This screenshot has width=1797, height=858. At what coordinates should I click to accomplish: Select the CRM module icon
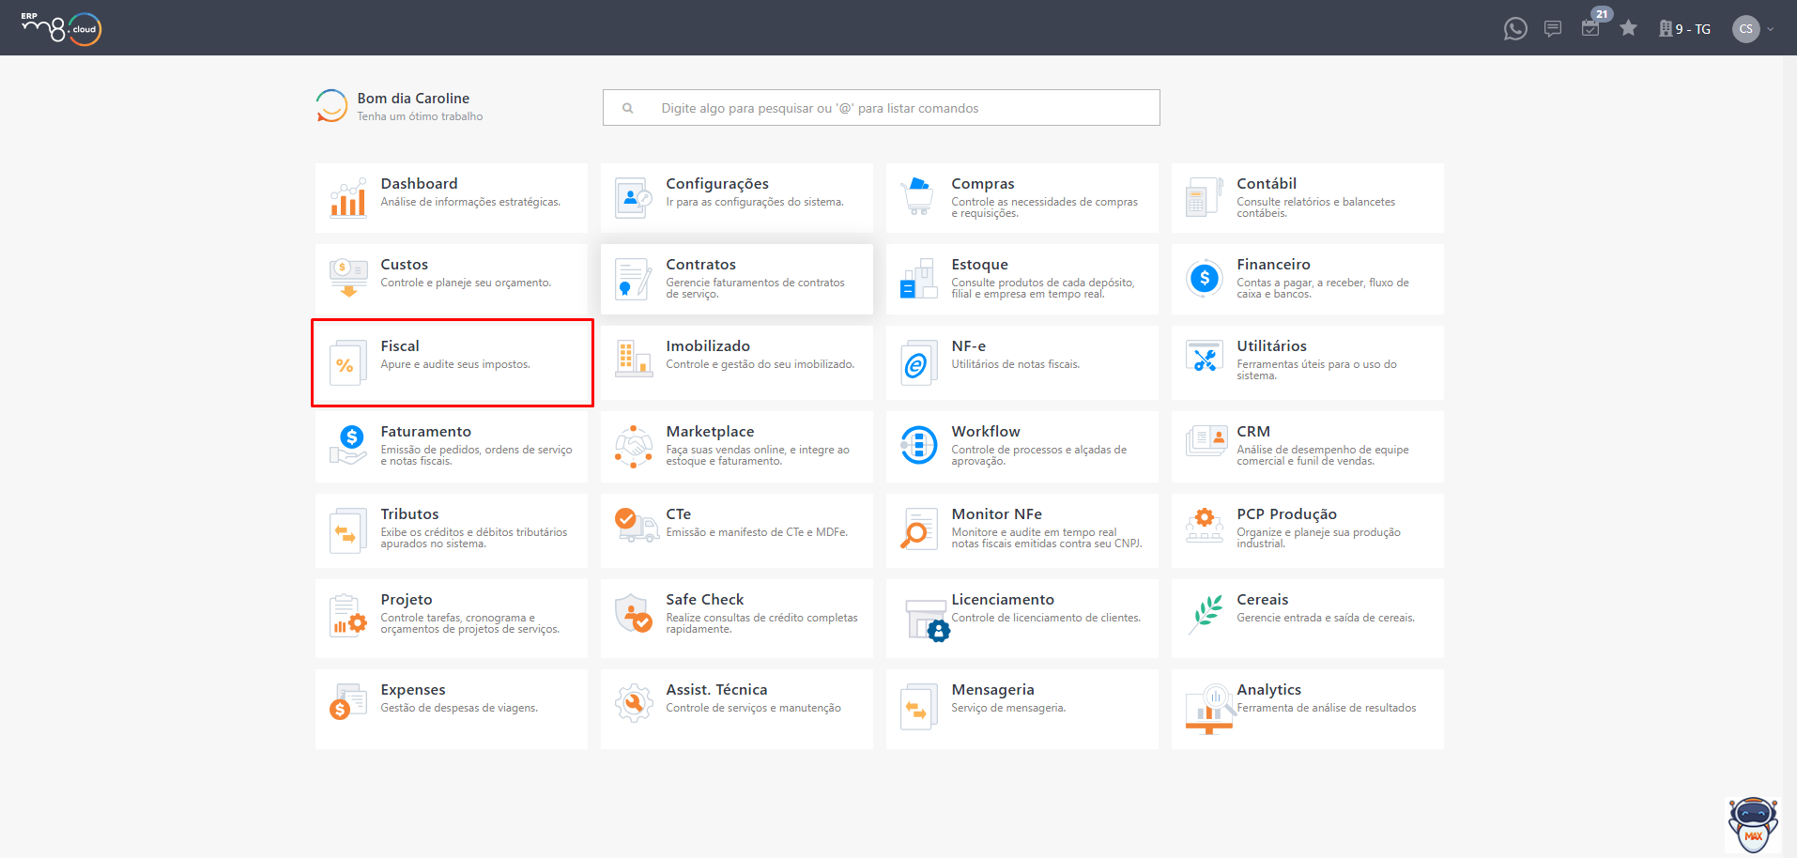(x=1206, y=440)
